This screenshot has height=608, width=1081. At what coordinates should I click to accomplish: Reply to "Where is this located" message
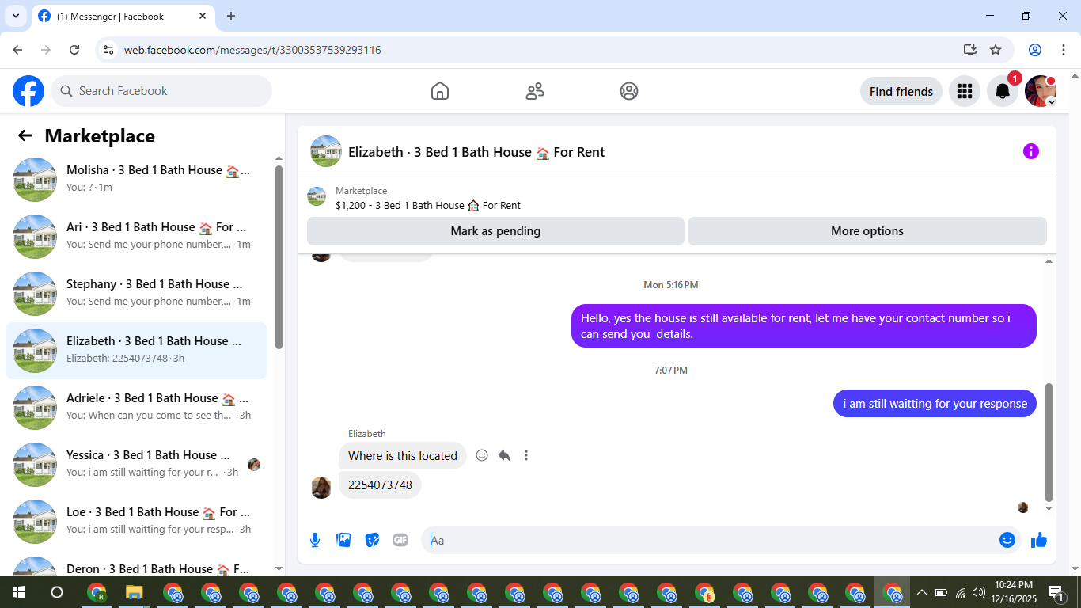(x=504, y=455)
